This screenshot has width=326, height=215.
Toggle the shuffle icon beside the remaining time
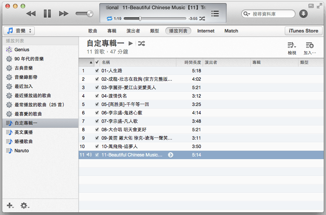tap(202, 18)
